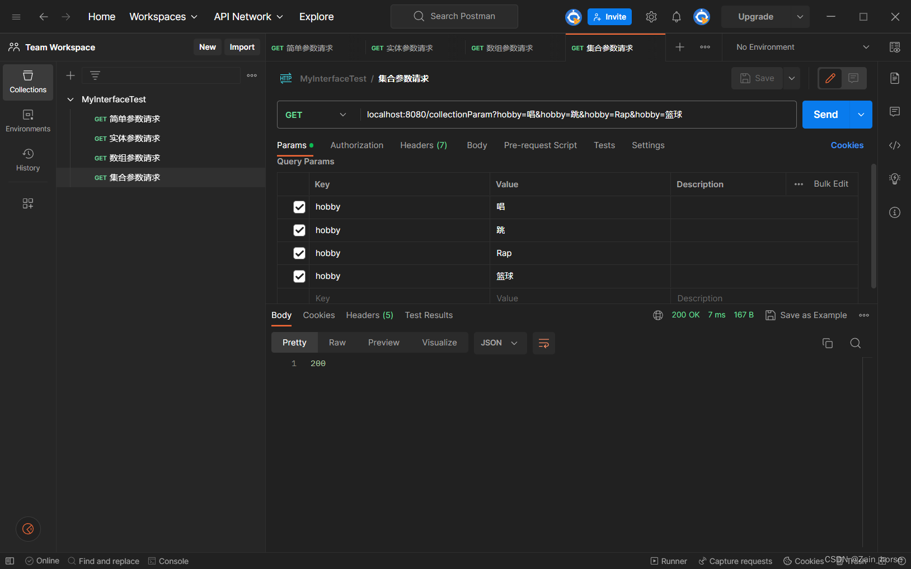
Task: Open the Send options dropdown arrow
Action: click(861, 115)
